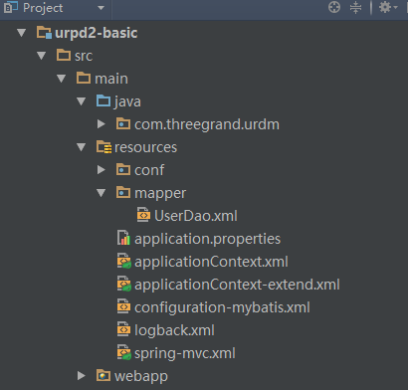
Task: Open the Project view dropdown arrow
Action: [x=101, y=8]
